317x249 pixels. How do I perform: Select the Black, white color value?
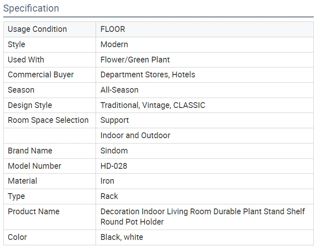click(122, 237)
